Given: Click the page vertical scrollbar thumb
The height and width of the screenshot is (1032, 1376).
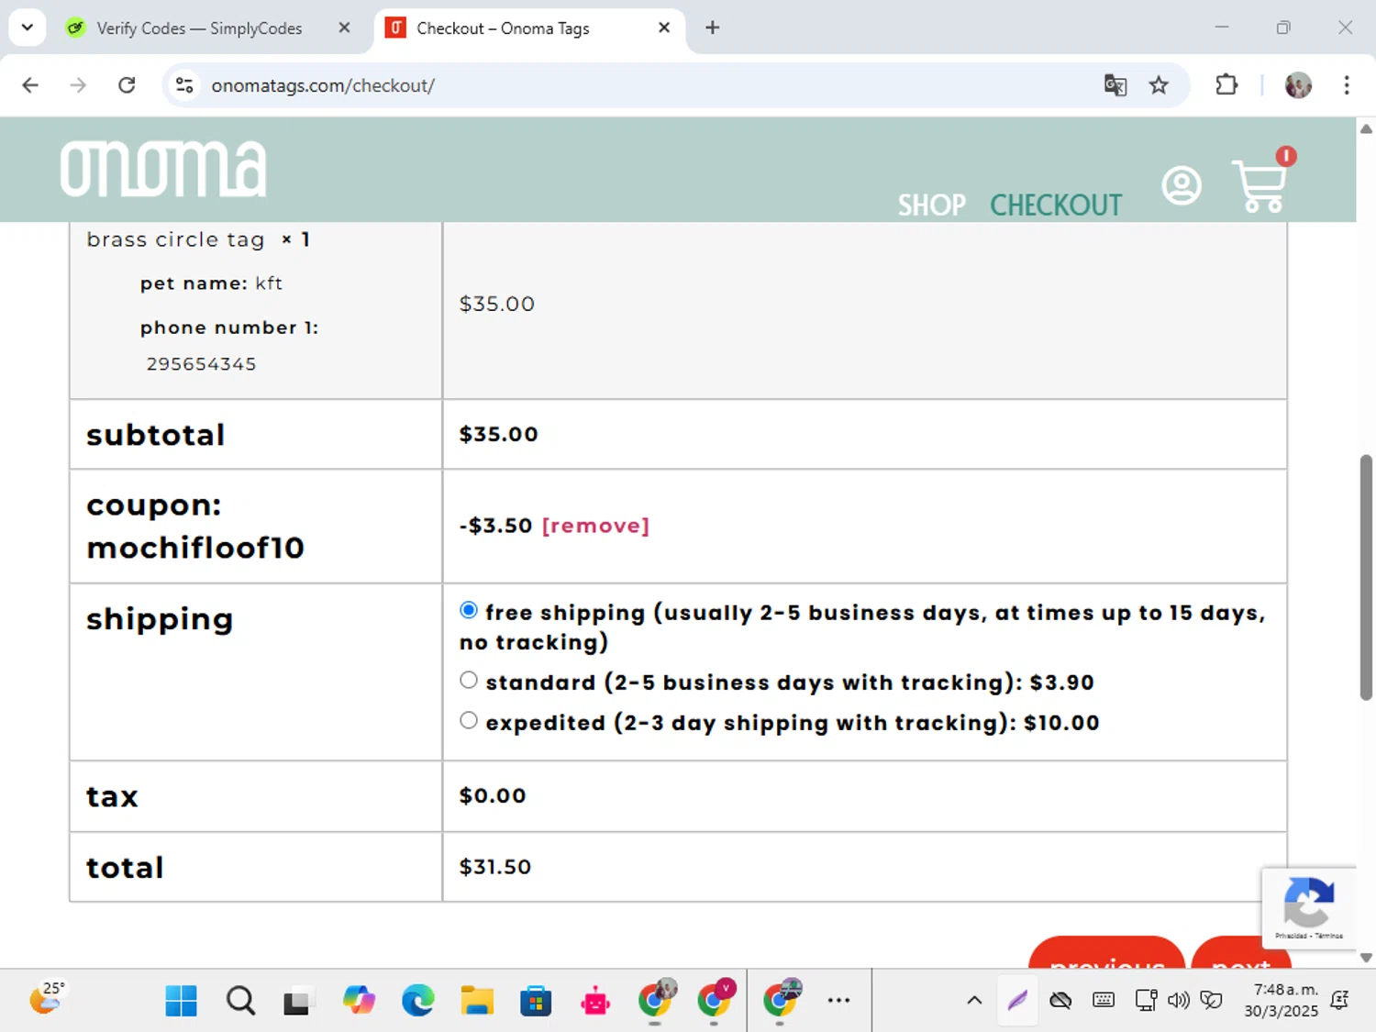Looking at the screenshot, I should coord(1366,577).
